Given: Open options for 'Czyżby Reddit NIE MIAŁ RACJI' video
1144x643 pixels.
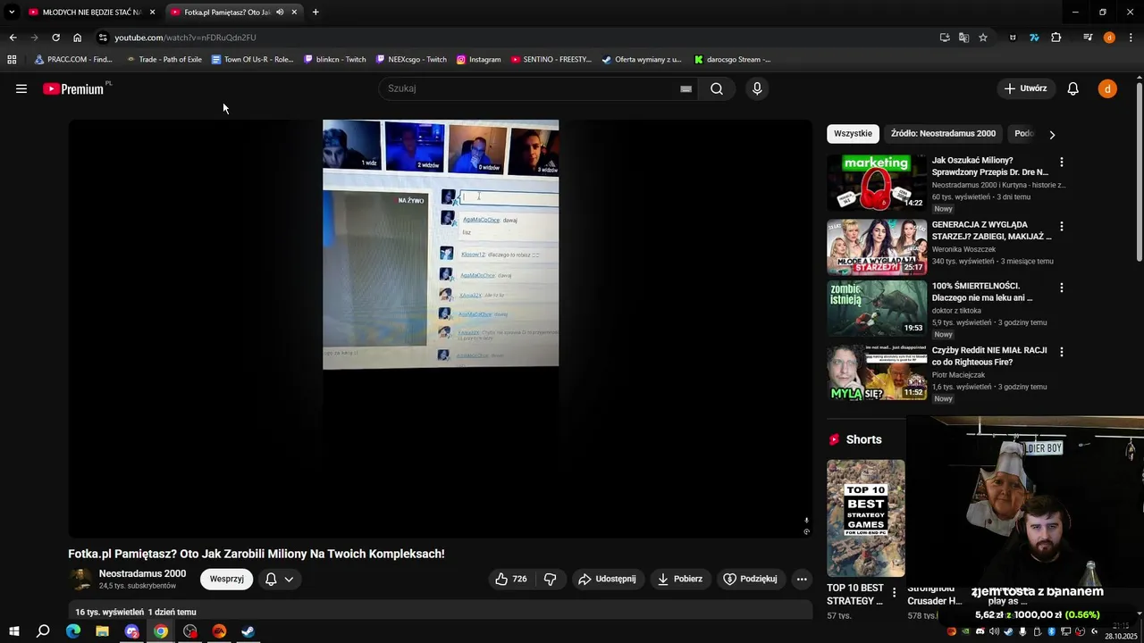Looking at the screenshot, I should click(x=1062, y=352).
